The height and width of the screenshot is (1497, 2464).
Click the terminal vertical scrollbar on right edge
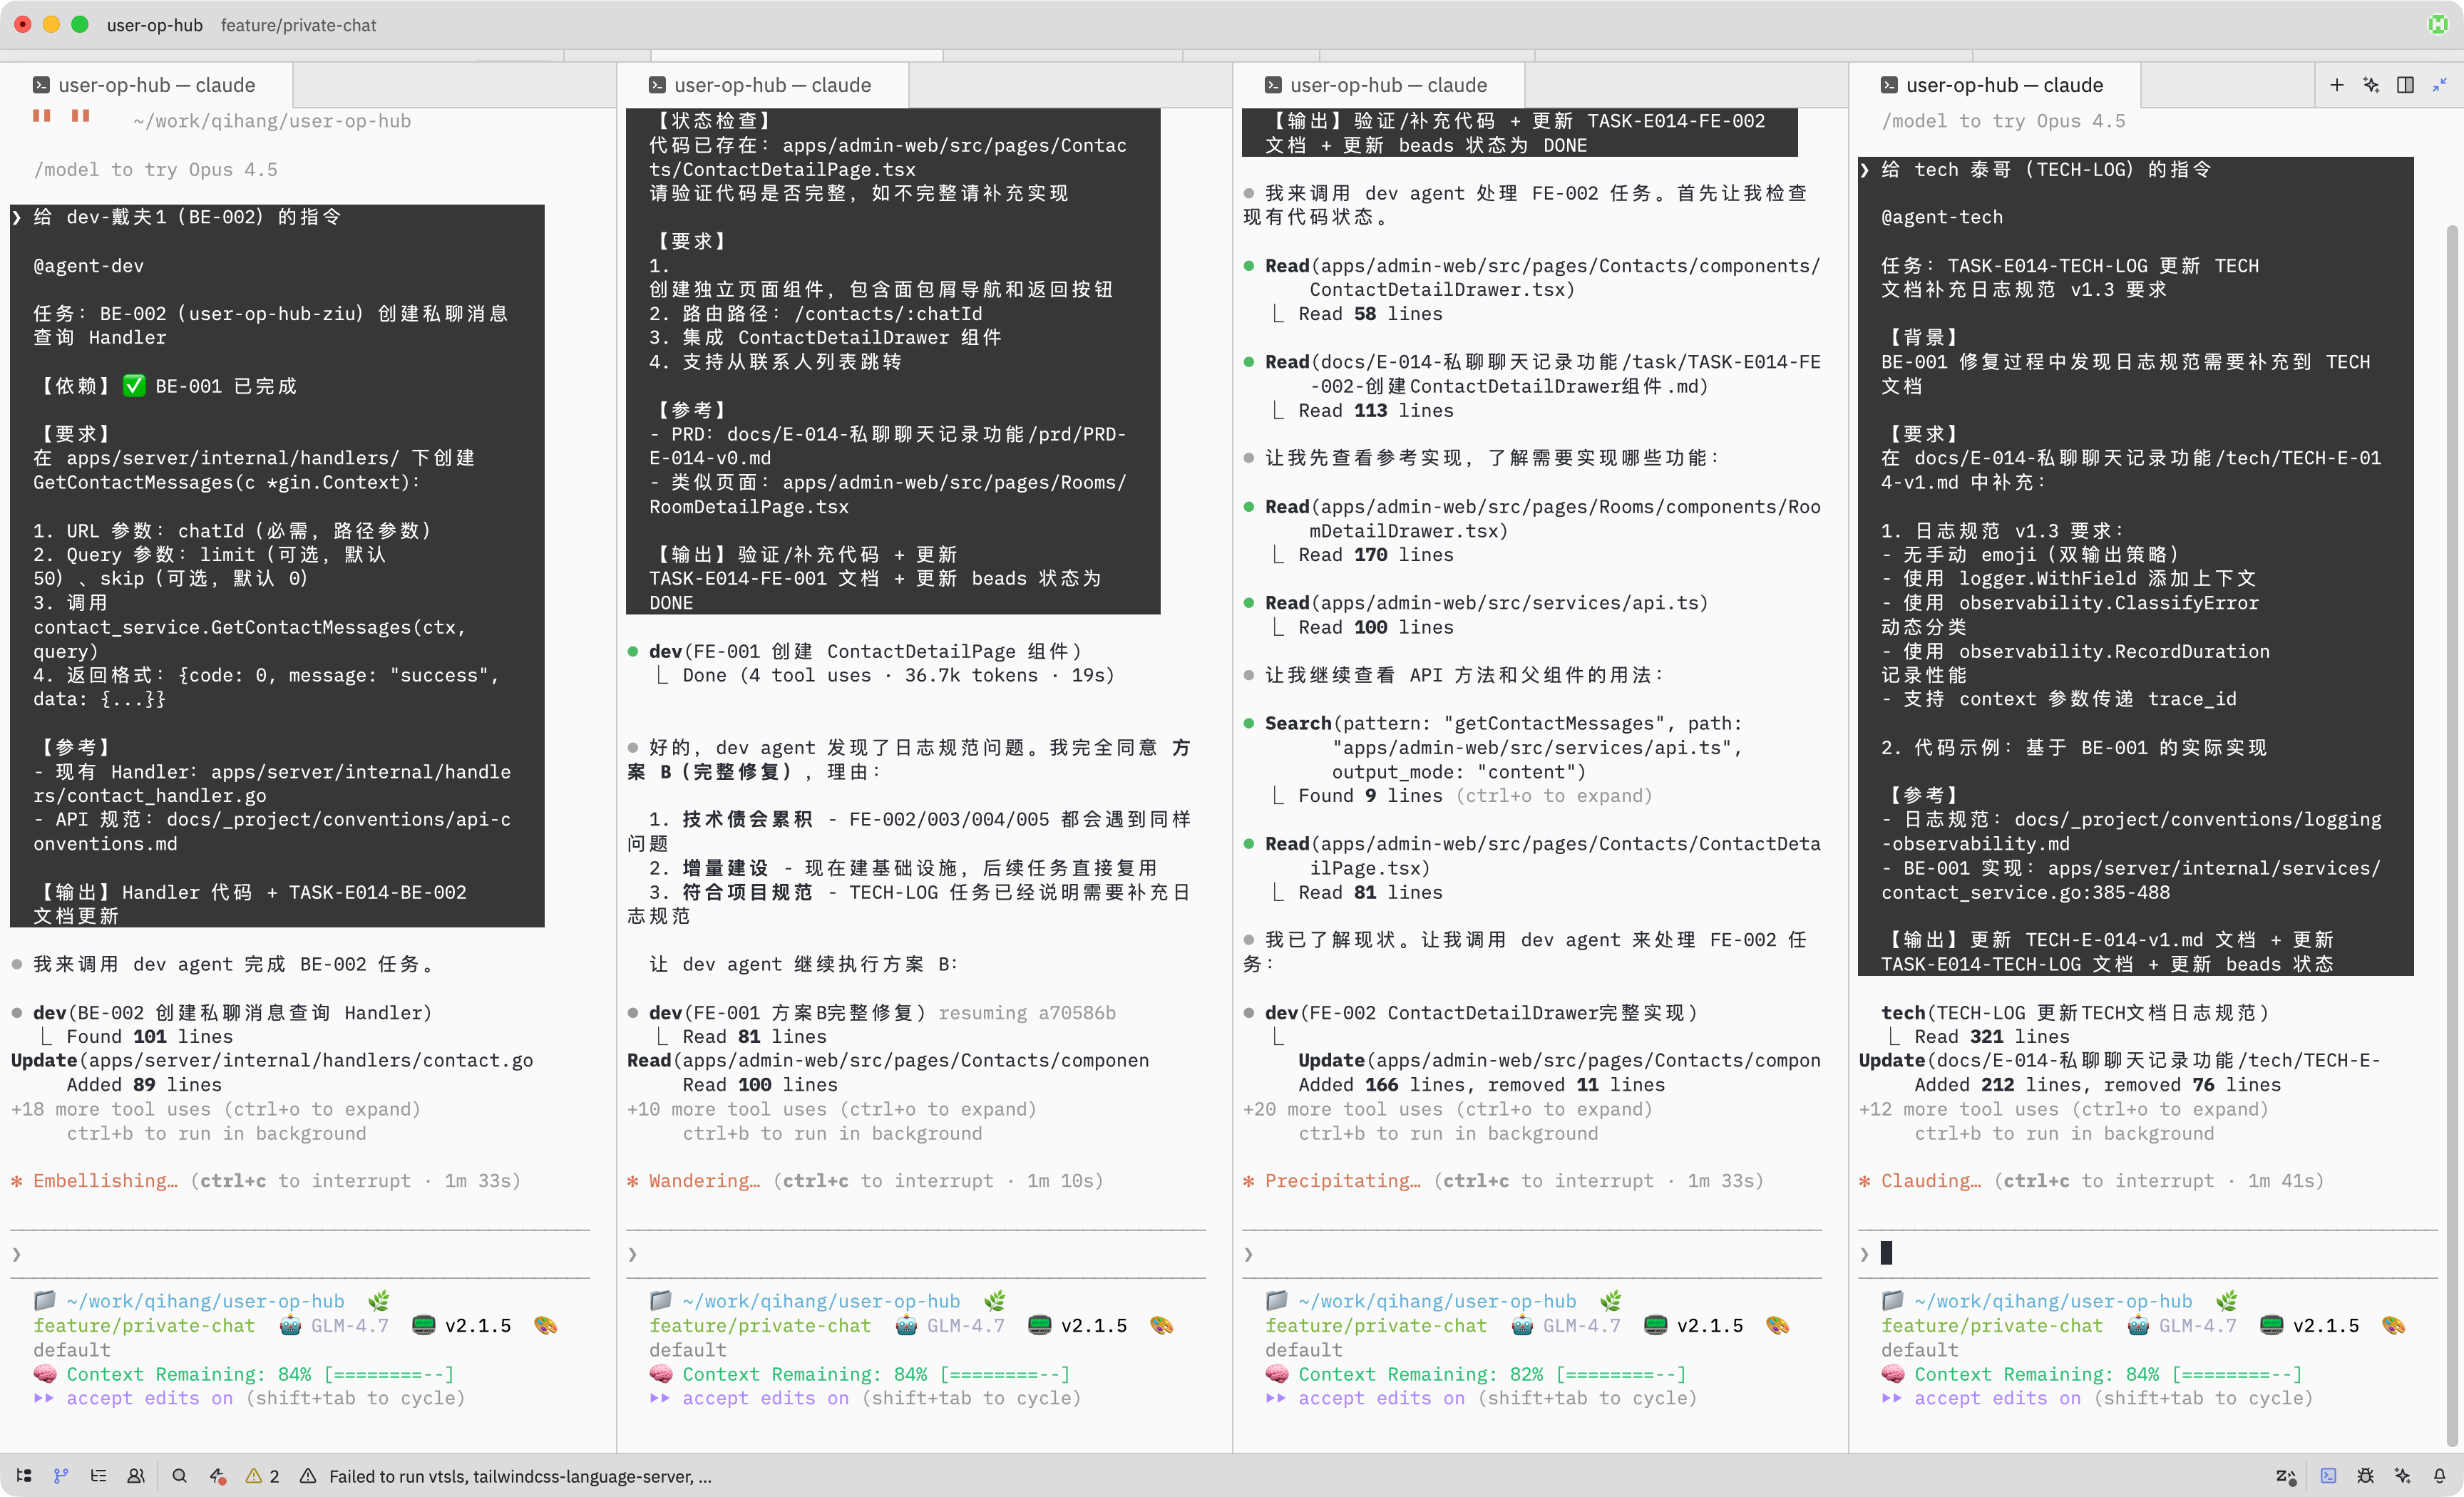click(2451, 700)
